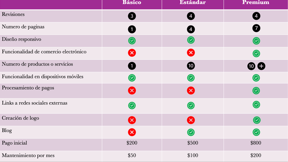Select the Premium number of pages 7 icon
This screenshot has height=162, width=288.
[256, 28]
